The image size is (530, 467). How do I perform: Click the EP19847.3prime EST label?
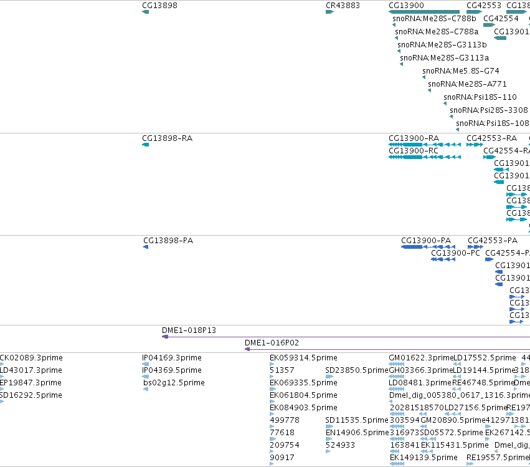pyautogui.click(x=31, y=383)
